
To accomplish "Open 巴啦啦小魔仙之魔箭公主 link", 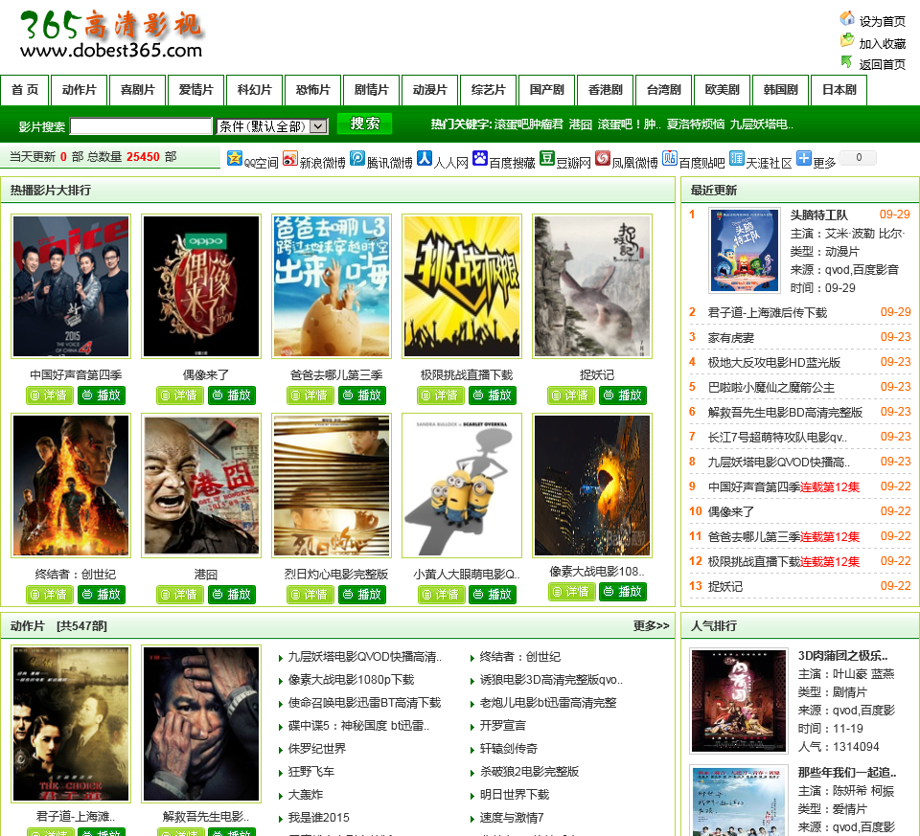I will (770, 388).
